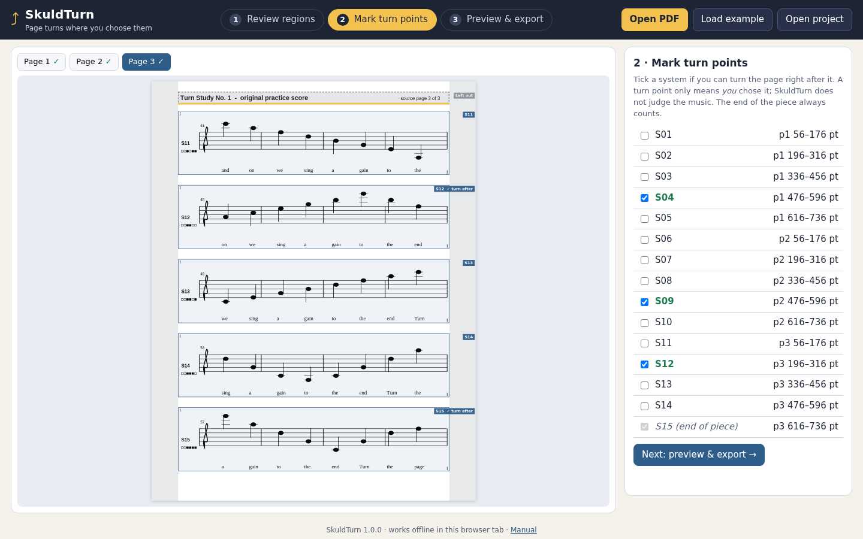Select the Page 3 tab

coord(146,62)
